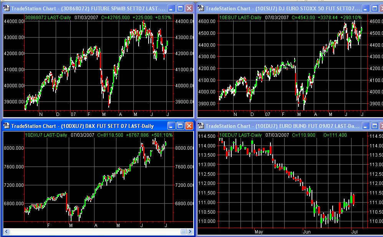Click the DAX FUT chart window's title icon

click(x=6, y=126)
